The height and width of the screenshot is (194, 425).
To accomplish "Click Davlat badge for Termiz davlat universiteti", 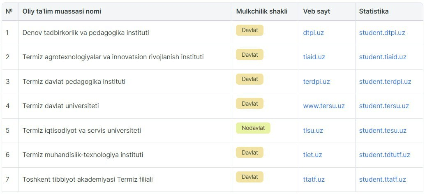I will pos(249,104).
